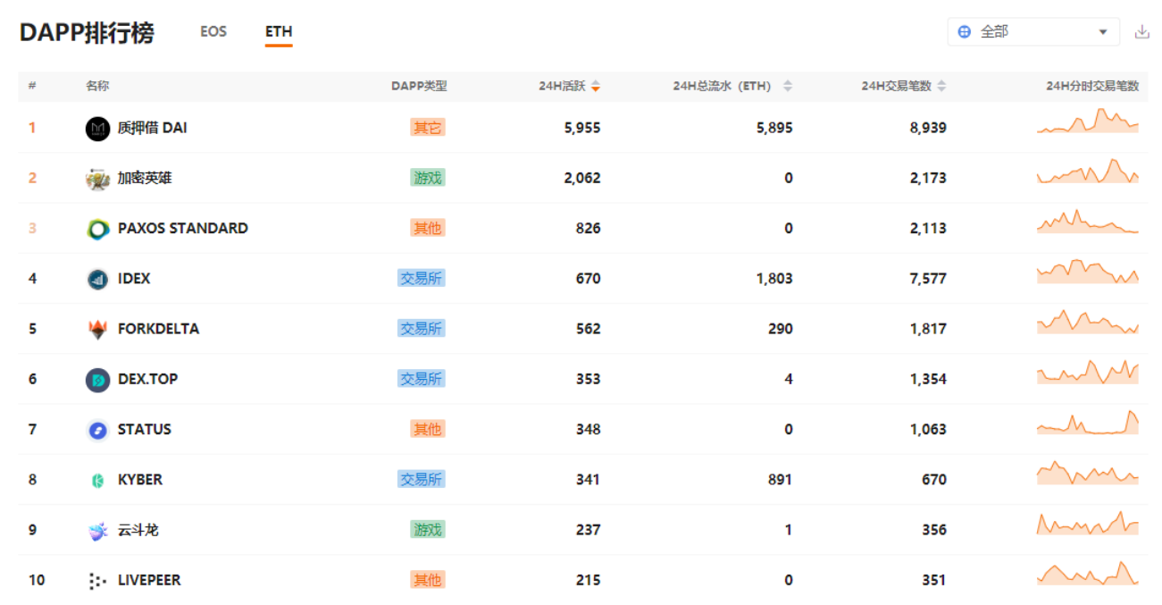Screen dimensions: 1162x605
Task: Open the KYBER name link
Action: (140, 479)
